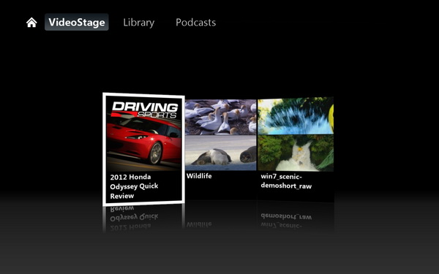Go to the Home screen icon
Image resolution: width=439 pixels, height=274 pixels.
click(x=31, y=23)
